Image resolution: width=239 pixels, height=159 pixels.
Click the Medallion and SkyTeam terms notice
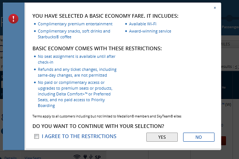click(x=107, y=116)
